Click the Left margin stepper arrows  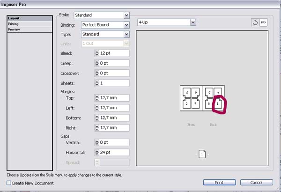coord(97,108)
